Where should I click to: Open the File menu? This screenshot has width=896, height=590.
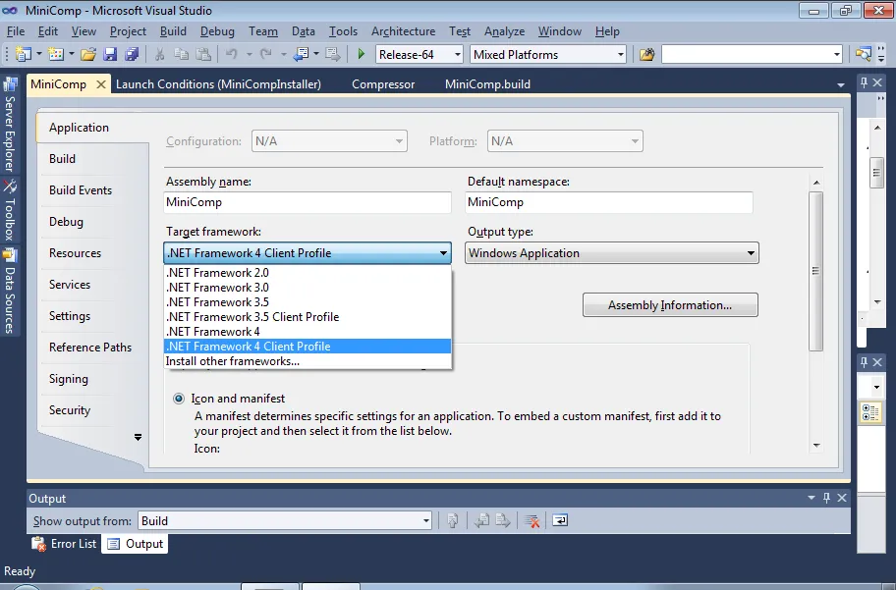(x=16, y=31)
